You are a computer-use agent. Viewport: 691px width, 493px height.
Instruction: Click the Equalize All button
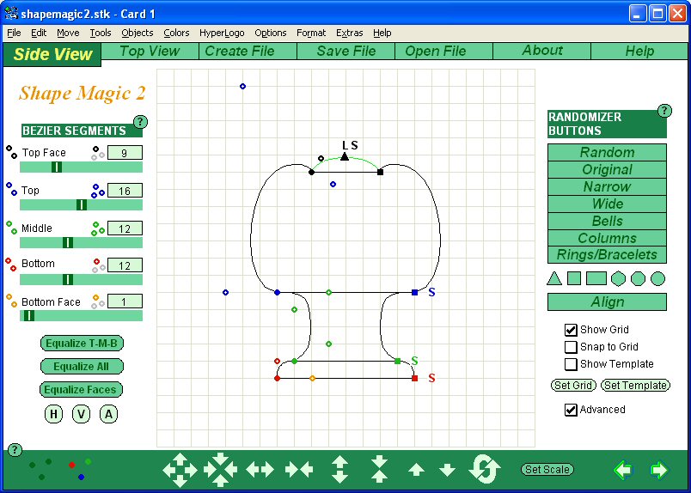click(x=82, y=367)
